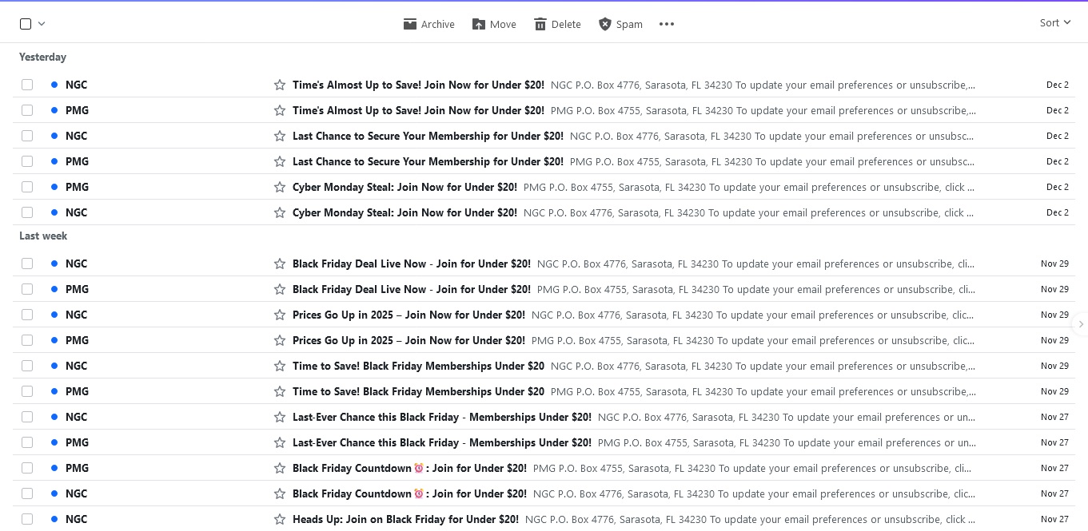Click Nov 29 date on PMG 'Time to Save' row
The width and height of the screenshot is (1088, 531).
(1054, 391)
